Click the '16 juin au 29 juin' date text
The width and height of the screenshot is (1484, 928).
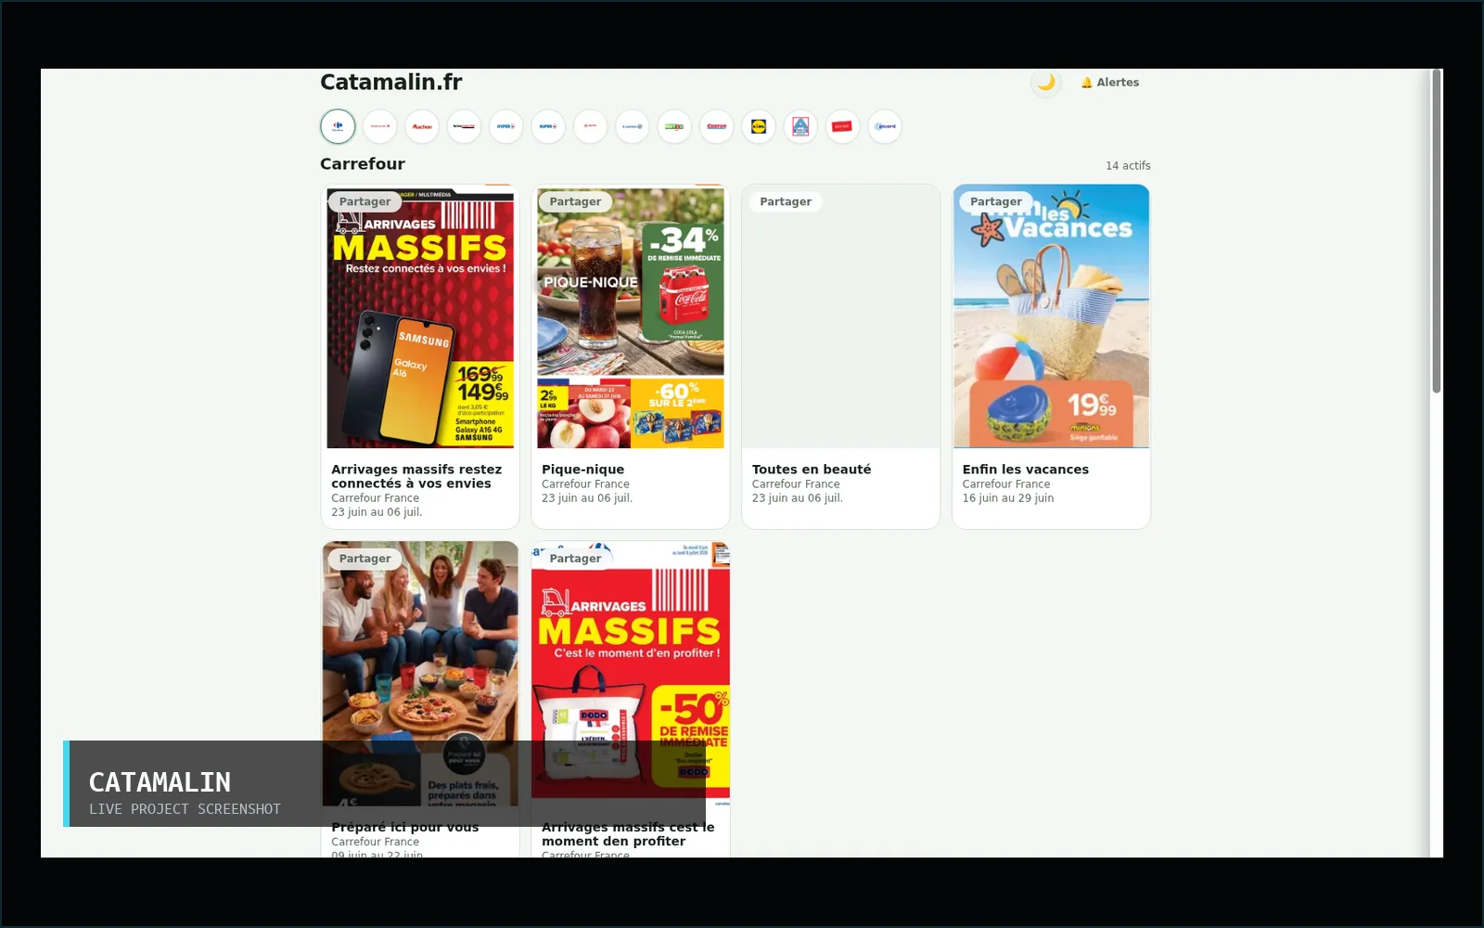(x=1008, y=498)
